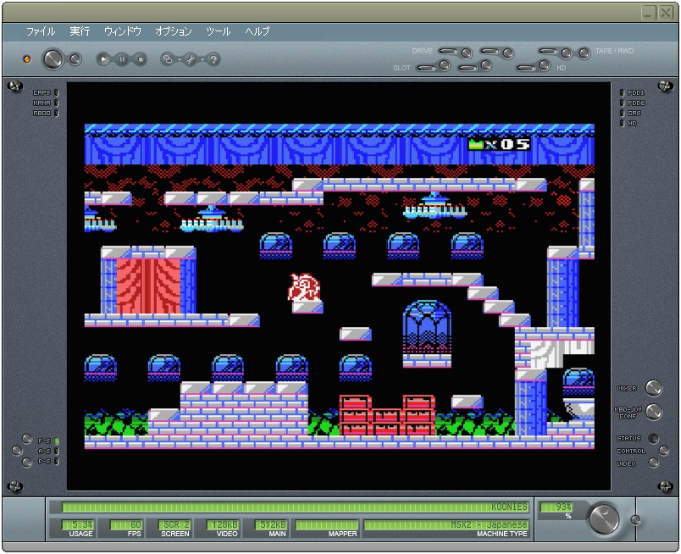The height and width of the screenshot is (554, 681).
Task: Click the FDD2 indicator label
Action: pyautogui.click(x=636, y=103)
